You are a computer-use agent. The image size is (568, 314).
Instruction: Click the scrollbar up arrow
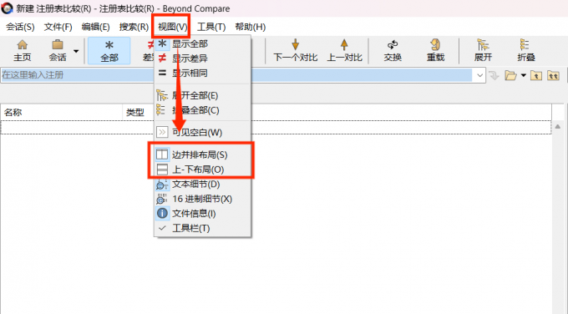(558, 126)
